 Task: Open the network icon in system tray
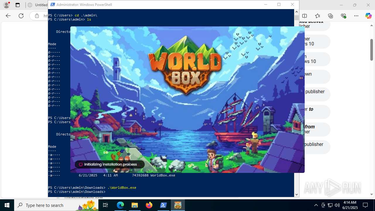[x=330, y=205]
